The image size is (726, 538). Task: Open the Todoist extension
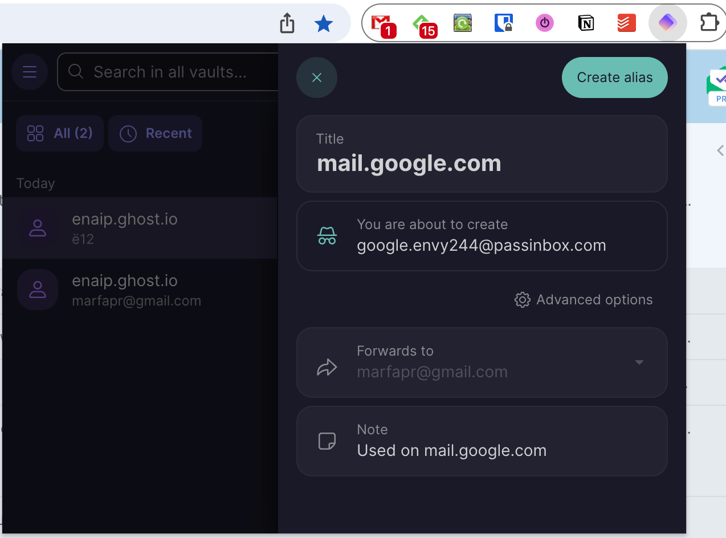[x=626, y=23]
